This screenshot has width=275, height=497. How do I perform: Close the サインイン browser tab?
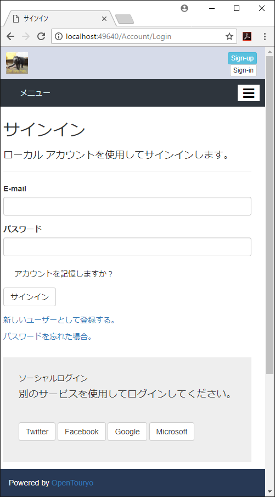[x=104, y=19]
